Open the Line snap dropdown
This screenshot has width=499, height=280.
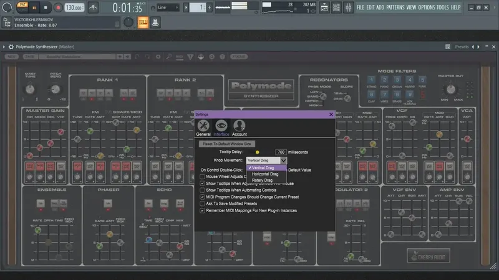tap(167, 7)
